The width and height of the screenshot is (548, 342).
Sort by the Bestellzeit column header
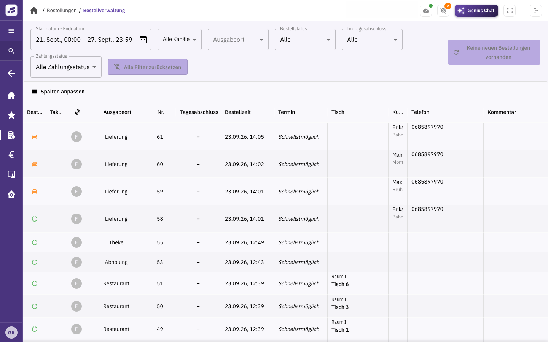click(x=238, y=112)
